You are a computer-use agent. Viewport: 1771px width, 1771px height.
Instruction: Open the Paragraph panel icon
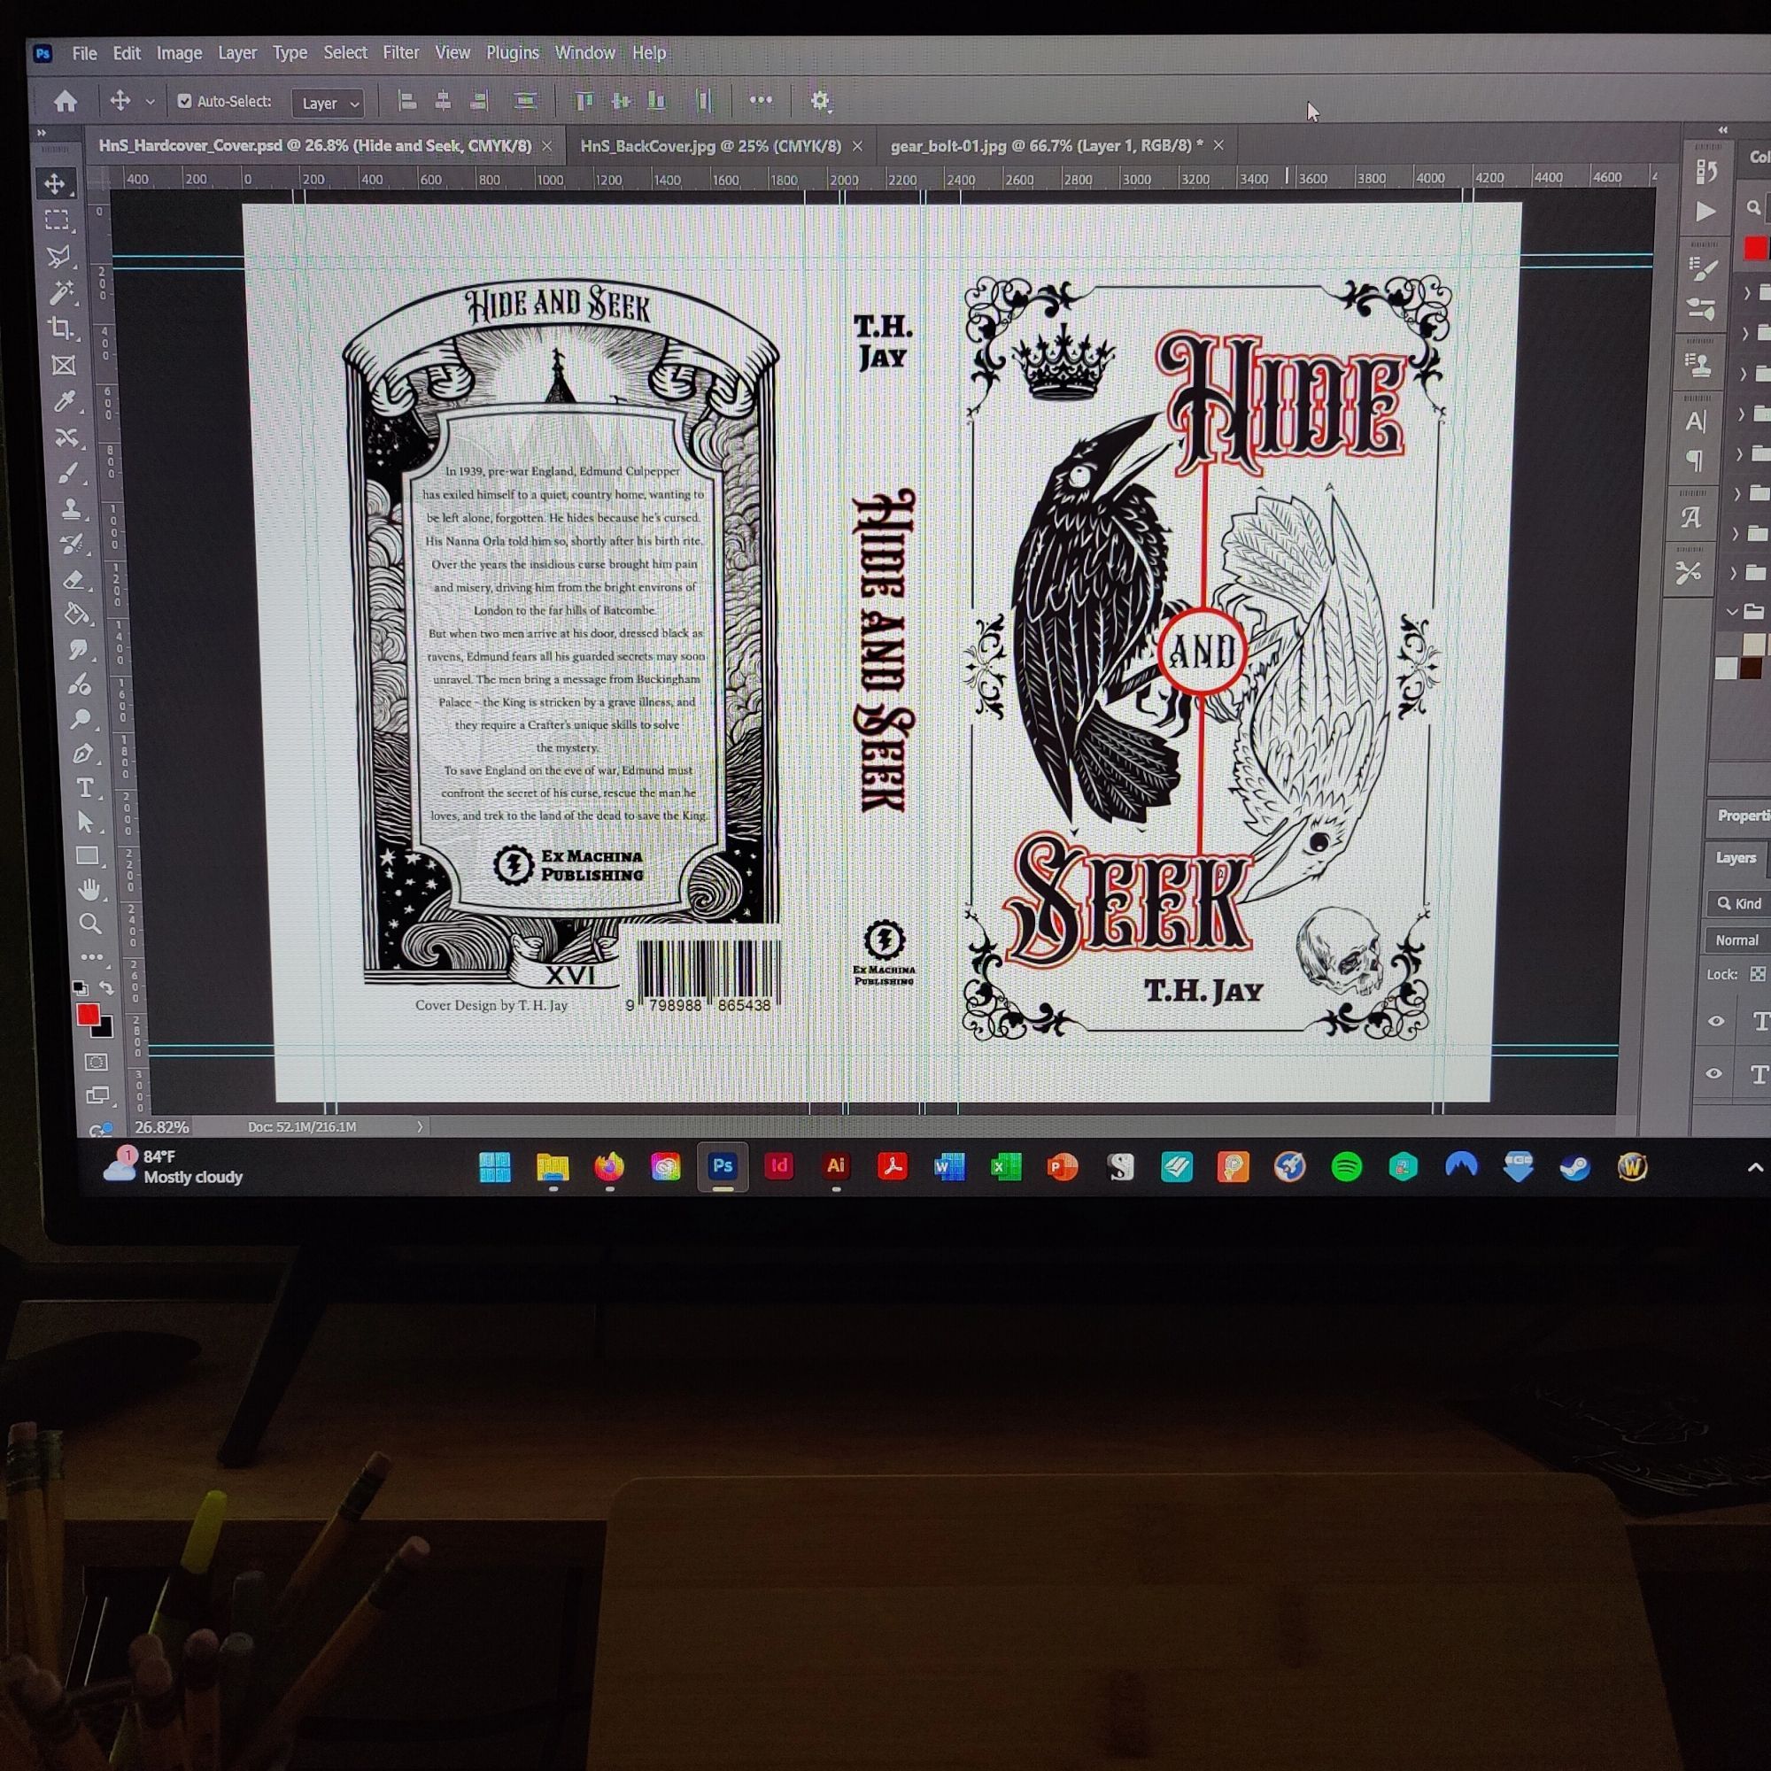click(1695, 460)
